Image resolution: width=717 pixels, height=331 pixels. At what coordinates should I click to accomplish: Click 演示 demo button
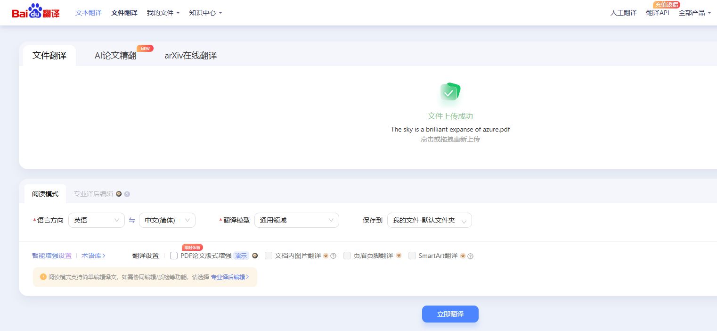[241, 256]
